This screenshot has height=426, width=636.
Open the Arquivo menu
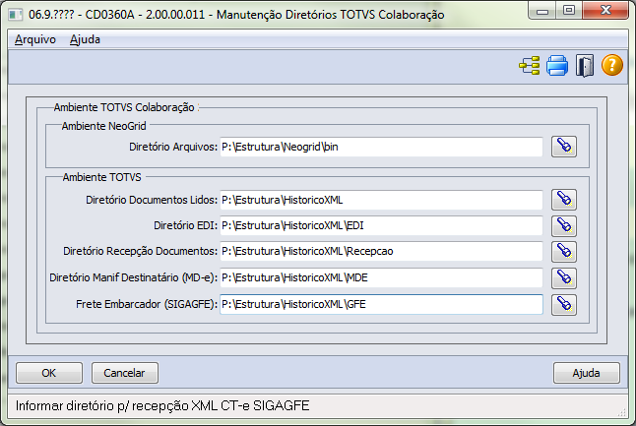[x=35, y=39]
